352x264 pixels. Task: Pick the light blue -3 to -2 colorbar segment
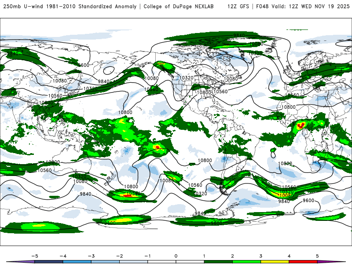105,262
